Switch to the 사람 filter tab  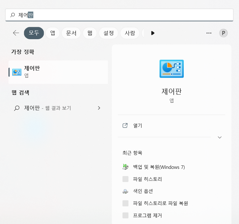point(130,33)
